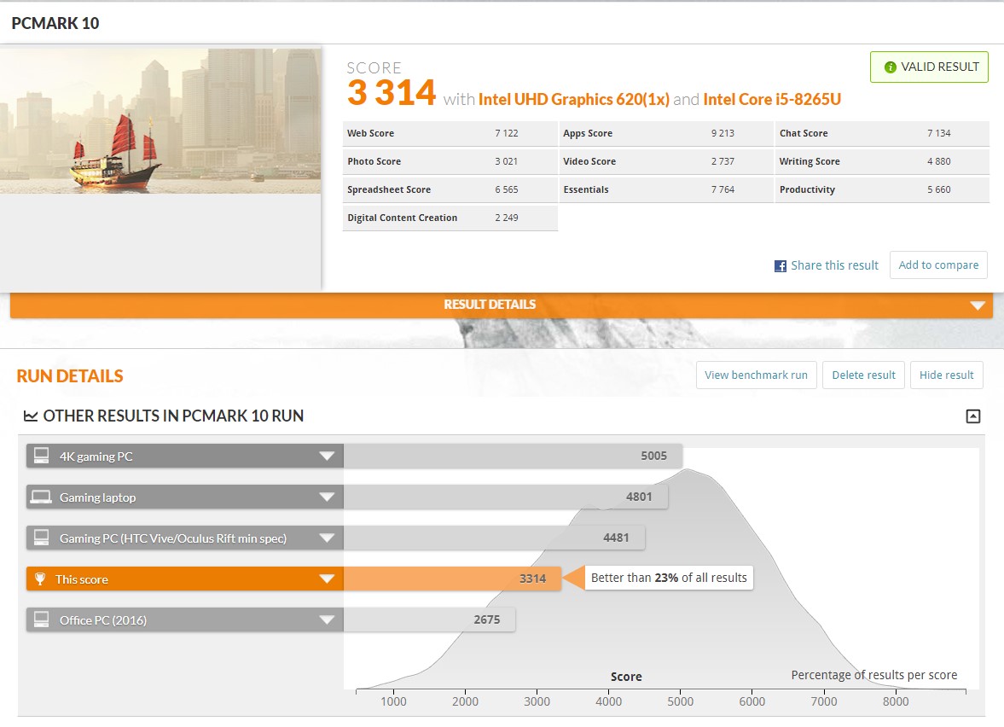1004x727 pixels.
Task: Click the Office PC (2016) monitor icon
Action: tap(41, 620)
